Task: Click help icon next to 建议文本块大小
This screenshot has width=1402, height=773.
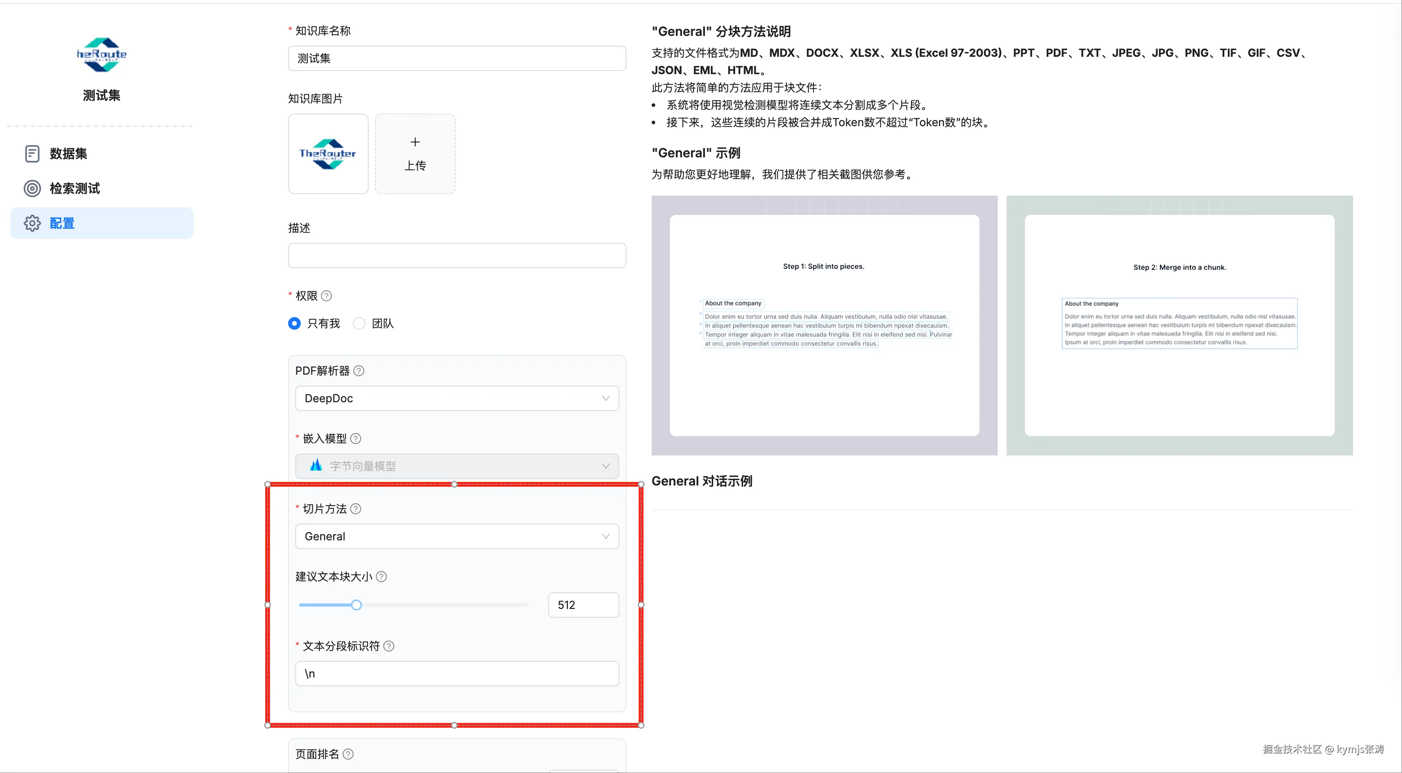Action: 382,577
